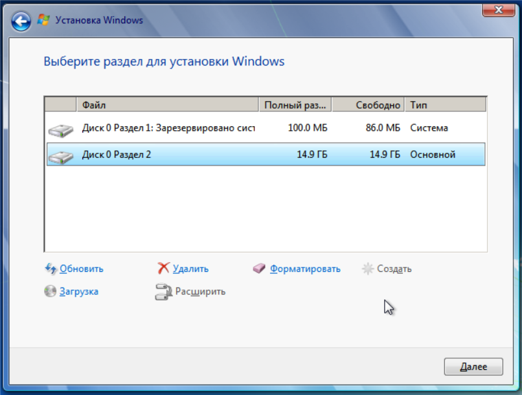Click the 14.9 ГБ total size cell
This screenshot has height=395, width=522.
[312, 154]
